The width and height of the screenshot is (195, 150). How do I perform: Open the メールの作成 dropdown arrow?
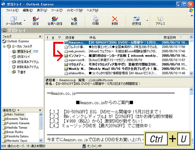click(x=24, y=21)
